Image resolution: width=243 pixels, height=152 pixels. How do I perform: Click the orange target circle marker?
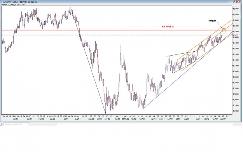[224, 30]
